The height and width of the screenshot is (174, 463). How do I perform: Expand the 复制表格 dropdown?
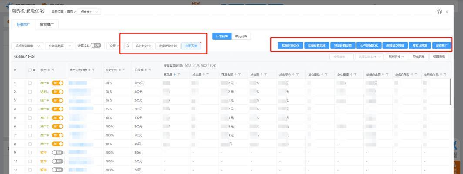396,57
